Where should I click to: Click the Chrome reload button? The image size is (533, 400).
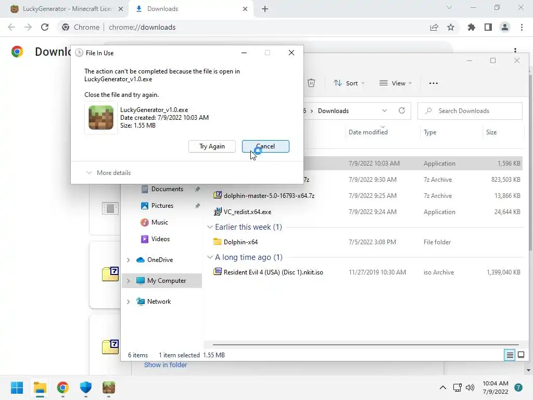(45, 27)
